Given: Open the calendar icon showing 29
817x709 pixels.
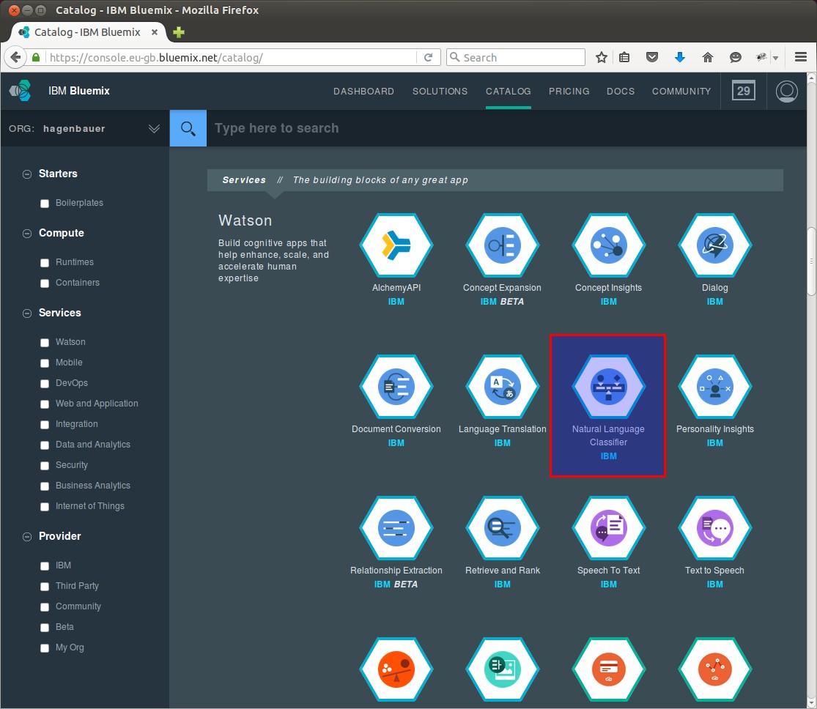Looking at the screenshot, I should point(744,91).
